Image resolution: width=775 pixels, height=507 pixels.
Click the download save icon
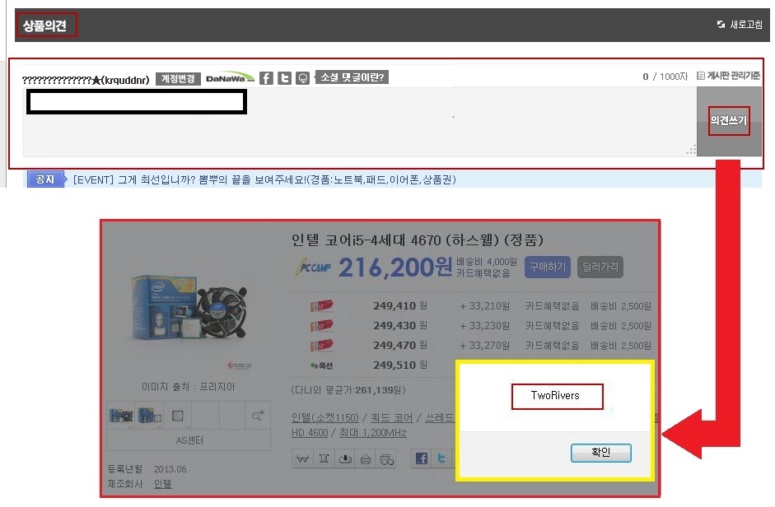click(x=344, y=459)
